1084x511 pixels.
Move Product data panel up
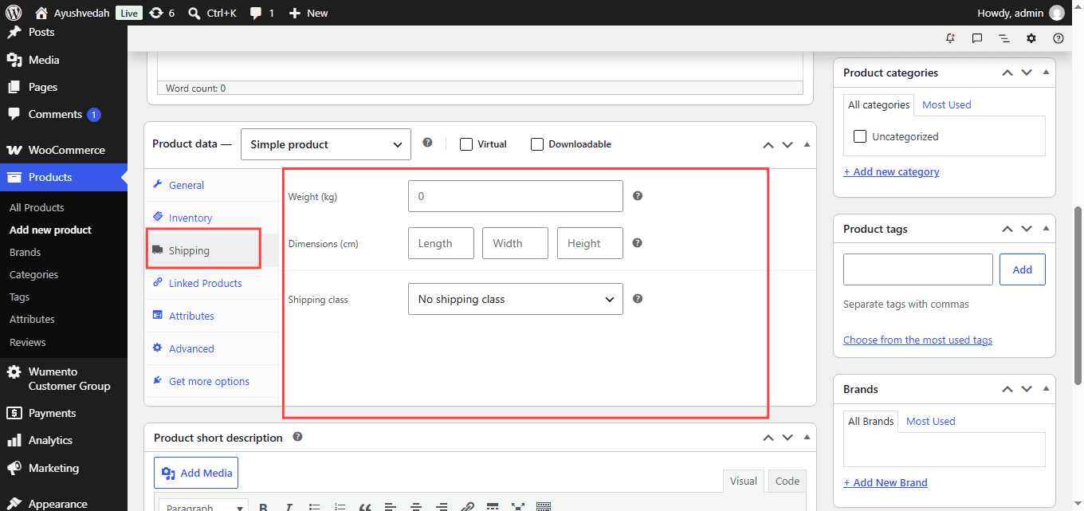768,145
